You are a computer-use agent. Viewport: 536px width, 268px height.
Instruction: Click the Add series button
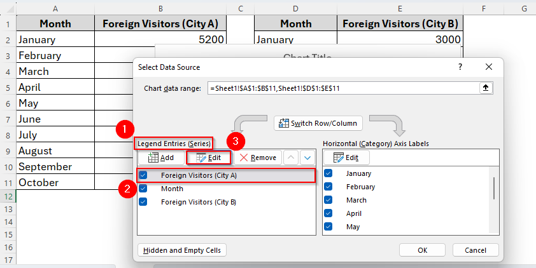[161, 157]
